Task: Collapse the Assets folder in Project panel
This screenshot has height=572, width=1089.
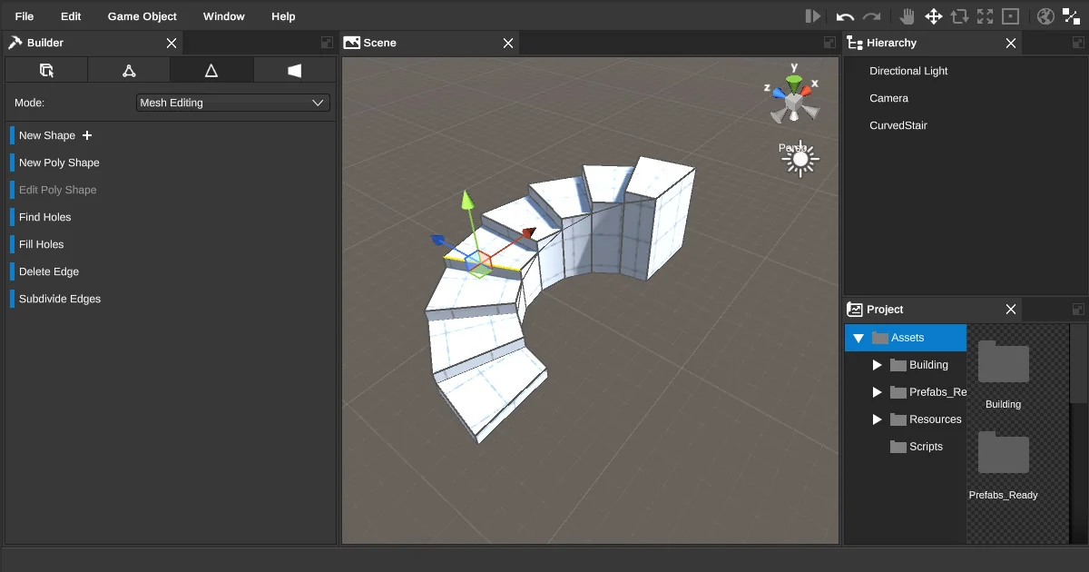Action: [x=858, y=337]
